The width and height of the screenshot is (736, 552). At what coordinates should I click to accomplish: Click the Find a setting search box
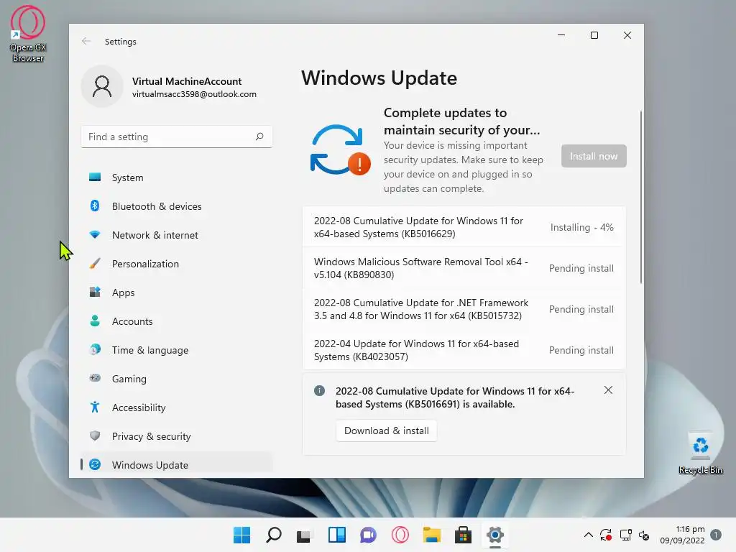coord(177,137)
